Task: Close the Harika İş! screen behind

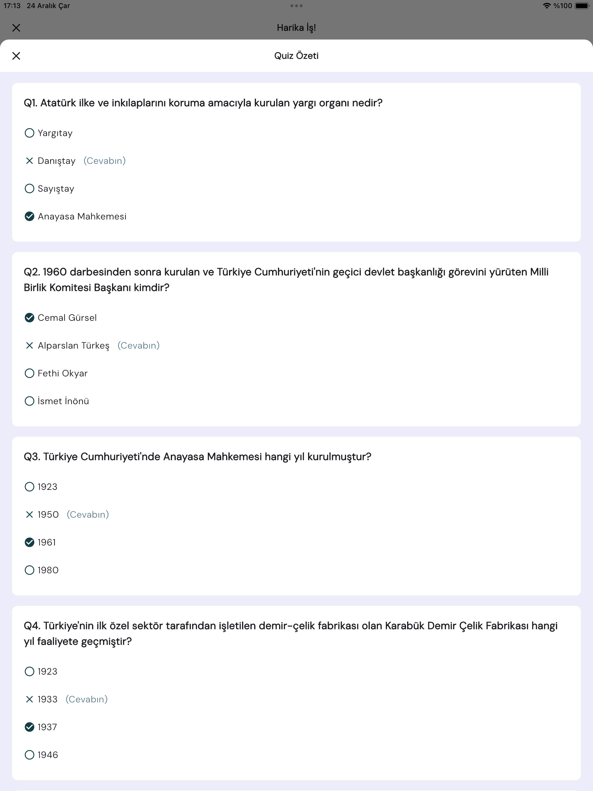Action: [16, 28]
